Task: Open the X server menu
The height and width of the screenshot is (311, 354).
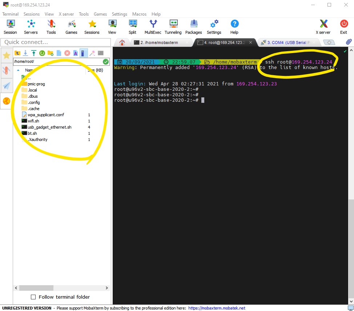Action: pos(67,14)
